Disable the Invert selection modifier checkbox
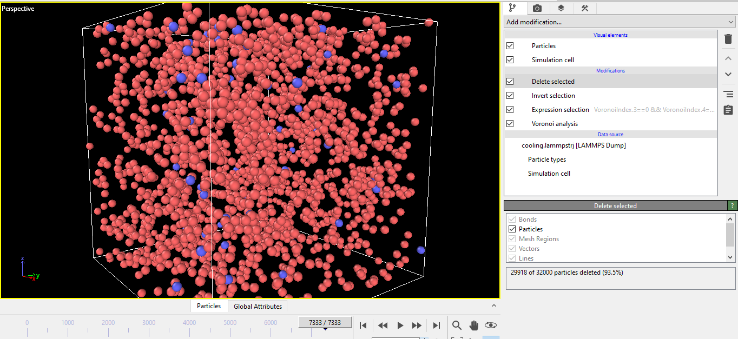Viewport: 738px width, 339px height. pos(510,96)
